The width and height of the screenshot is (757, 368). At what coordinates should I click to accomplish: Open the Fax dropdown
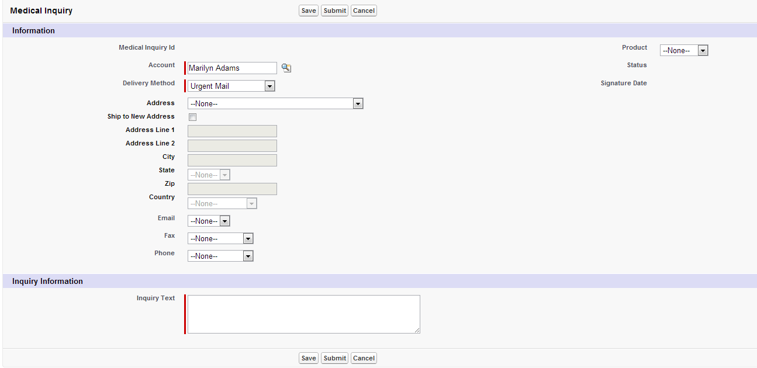(x=220, y=239)
